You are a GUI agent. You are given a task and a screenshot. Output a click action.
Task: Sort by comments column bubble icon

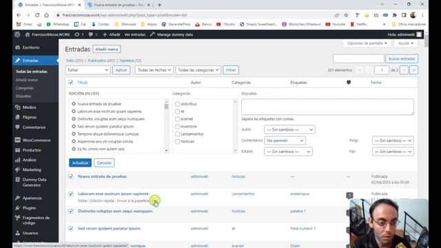tap(349, 83)
